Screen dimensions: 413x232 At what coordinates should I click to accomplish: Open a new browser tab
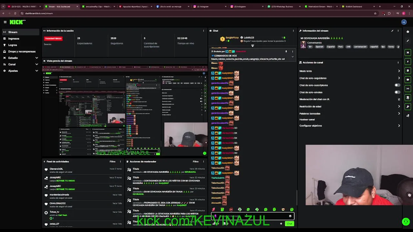(x=380, y=6)
